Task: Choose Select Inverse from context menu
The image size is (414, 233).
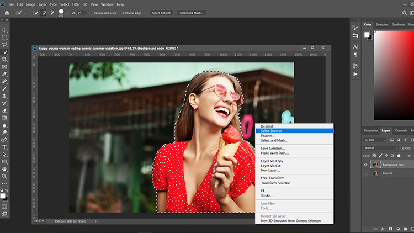Action: [294, 131]
